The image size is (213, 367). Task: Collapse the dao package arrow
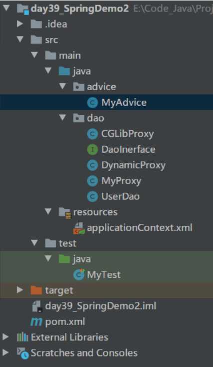point(62,118)
